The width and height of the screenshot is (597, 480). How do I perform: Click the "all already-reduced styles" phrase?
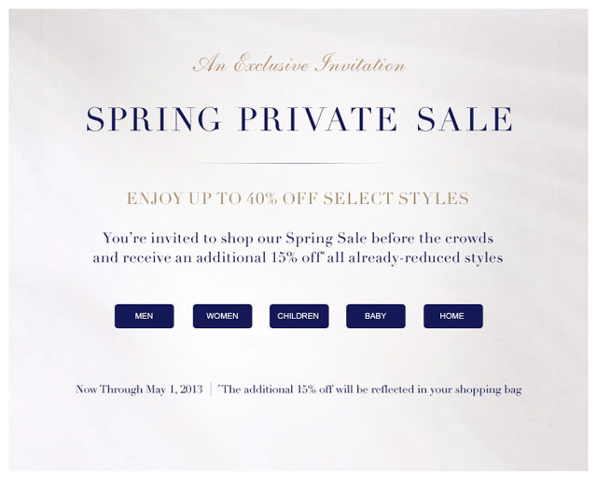pos(422,257)
